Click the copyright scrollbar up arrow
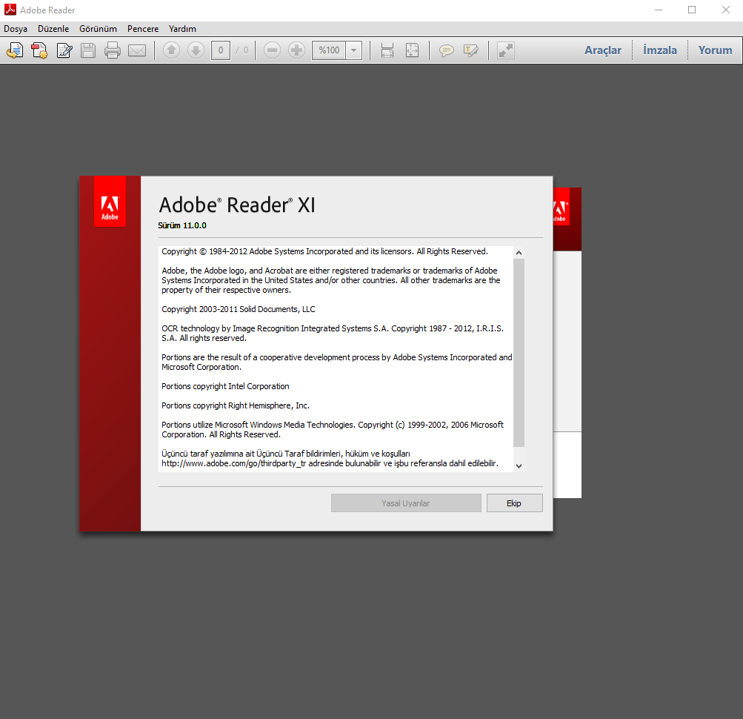The width and height of the screenshot is (743, 719). [x=519, y=253]
